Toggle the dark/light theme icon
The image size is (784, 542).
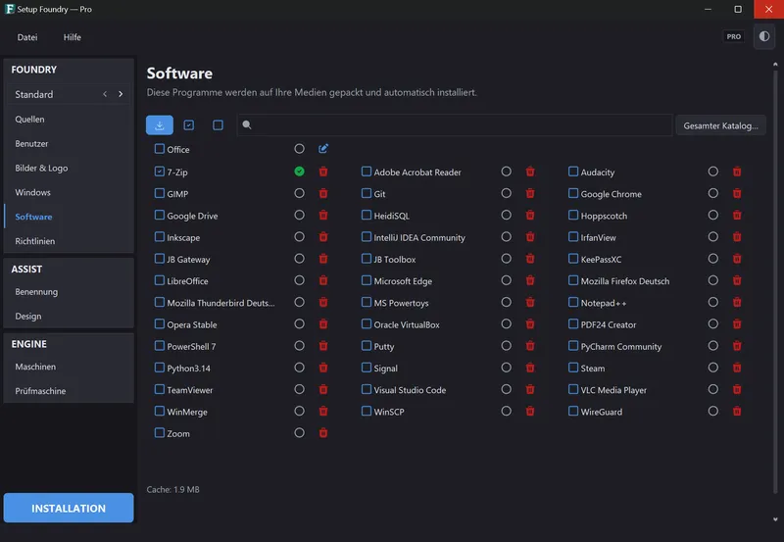764,36
